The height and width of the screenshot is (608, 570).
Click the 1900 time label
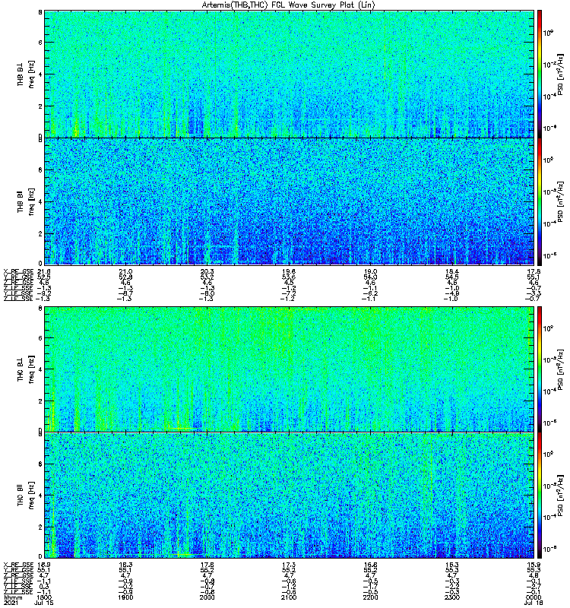125,597
